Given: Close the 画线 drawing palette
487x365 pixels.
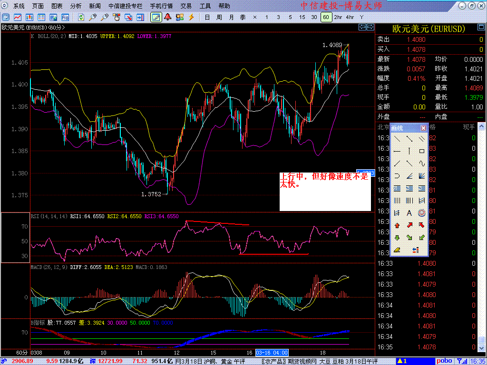Looking at the screenshot, I should point(423,128).
